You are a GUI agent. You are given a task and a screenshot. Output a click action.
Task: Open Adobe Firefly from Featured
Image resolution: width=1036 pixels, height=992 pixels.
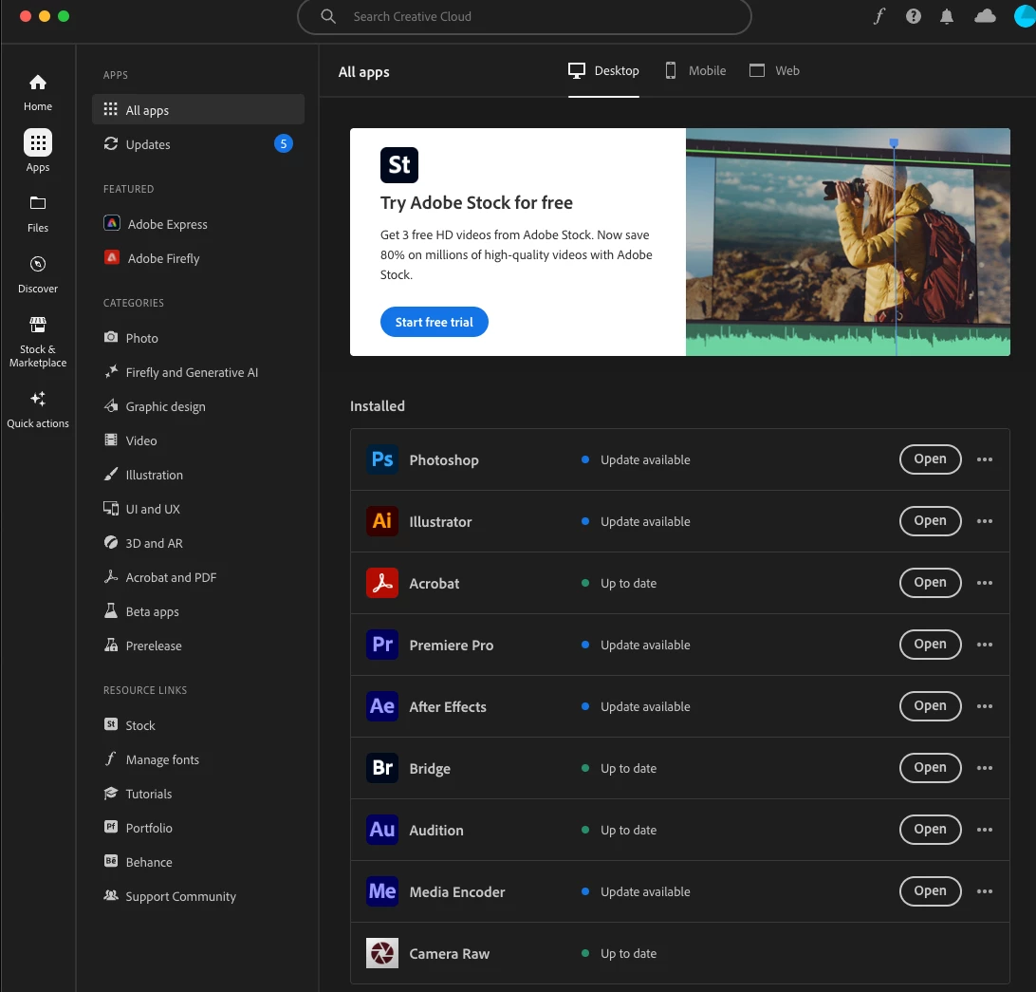click(152, 258)
